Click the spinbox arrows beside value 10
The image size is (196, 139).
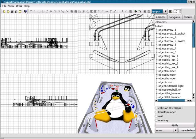point(180,11)
